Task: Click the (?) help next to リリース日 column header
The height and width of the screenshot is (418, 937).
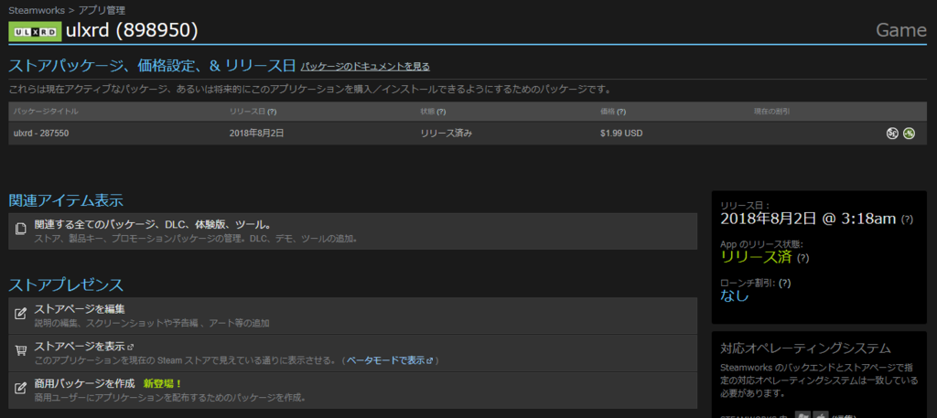Action: (273, 112)
